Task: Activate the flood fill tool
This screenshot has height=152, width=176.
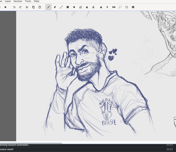Action: (87, 7)
